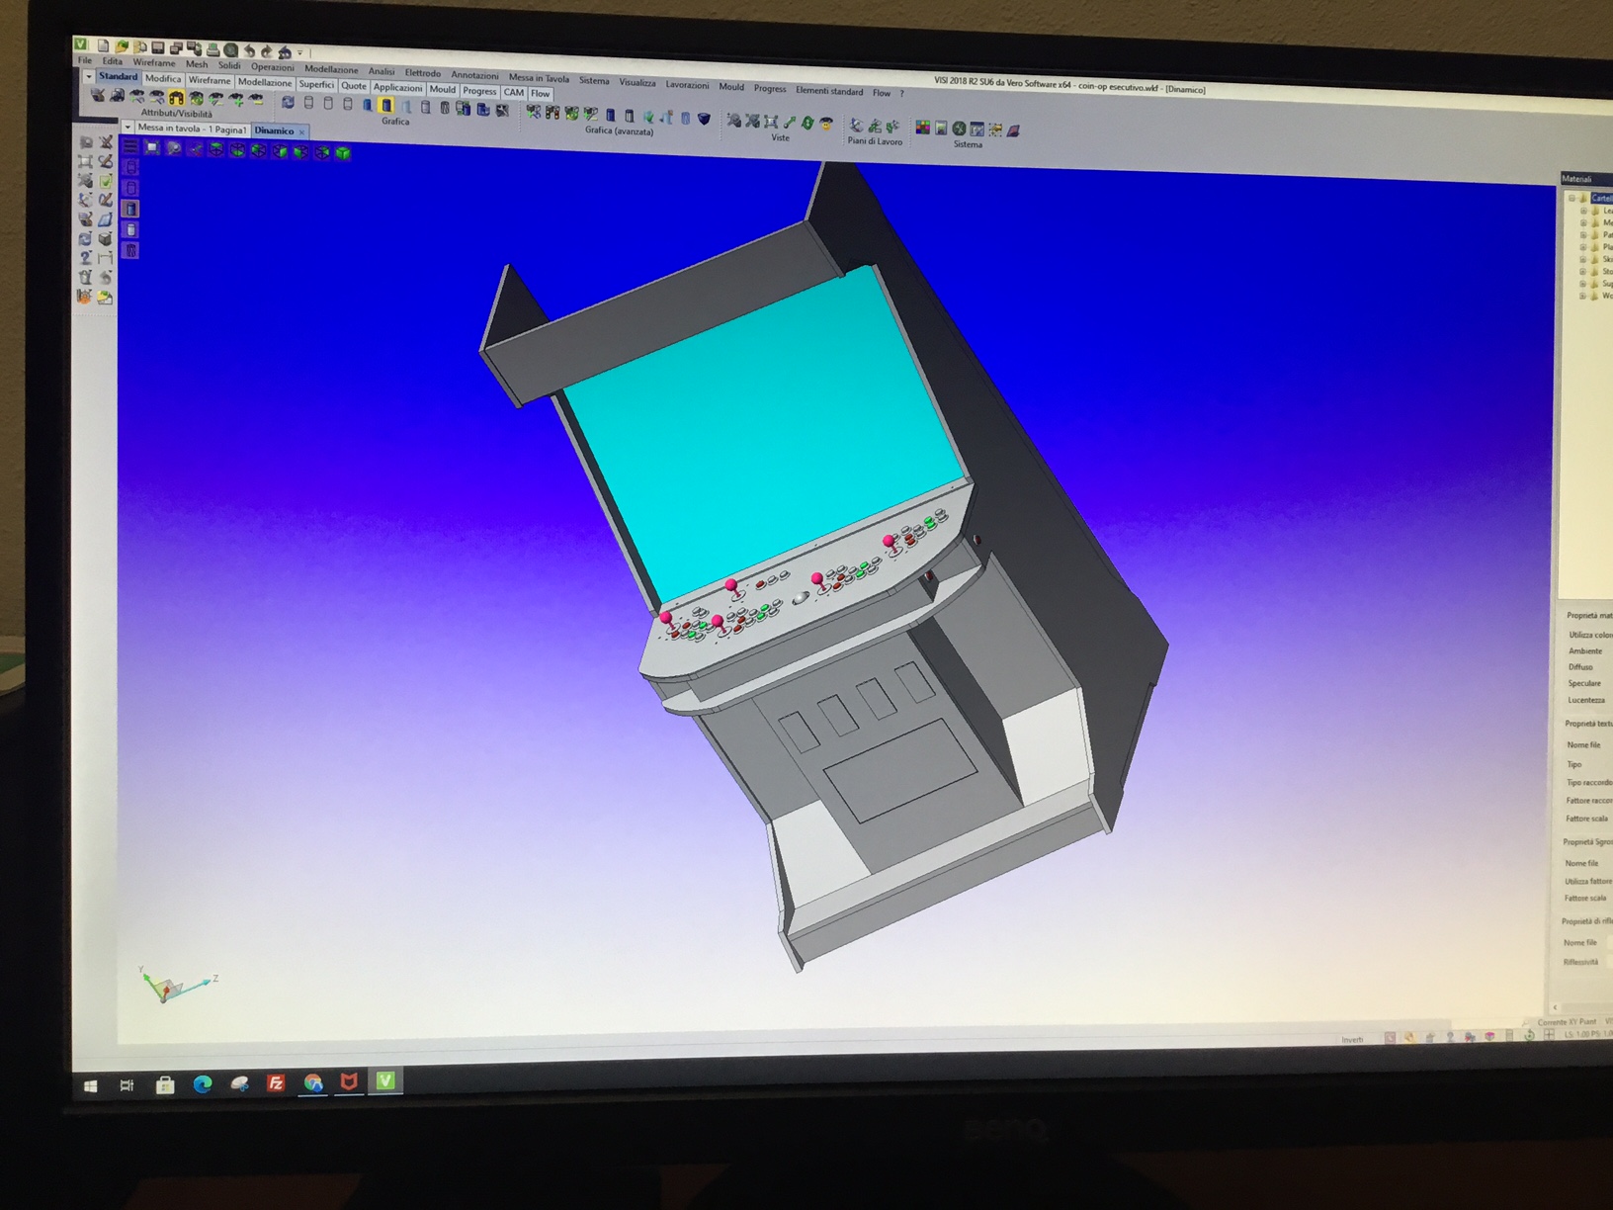Click the green VISI app icon on the taskbar
This screenshot has height=1210, width=1613.
pyautogui.click(x=386, y=1080)
